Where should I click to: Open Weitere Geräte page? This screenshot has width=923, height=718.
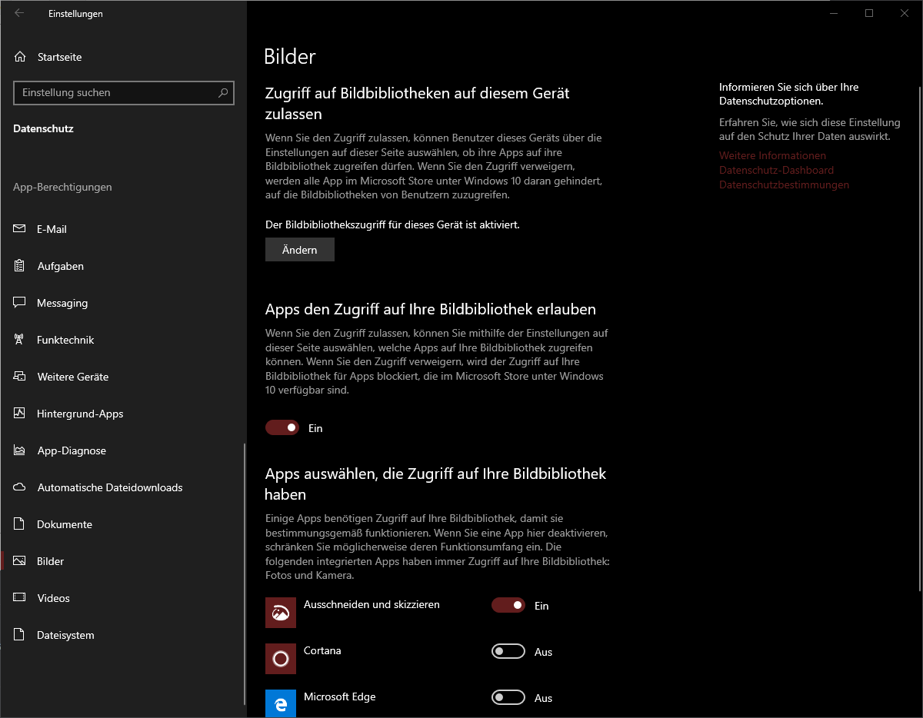coord(123,377)
